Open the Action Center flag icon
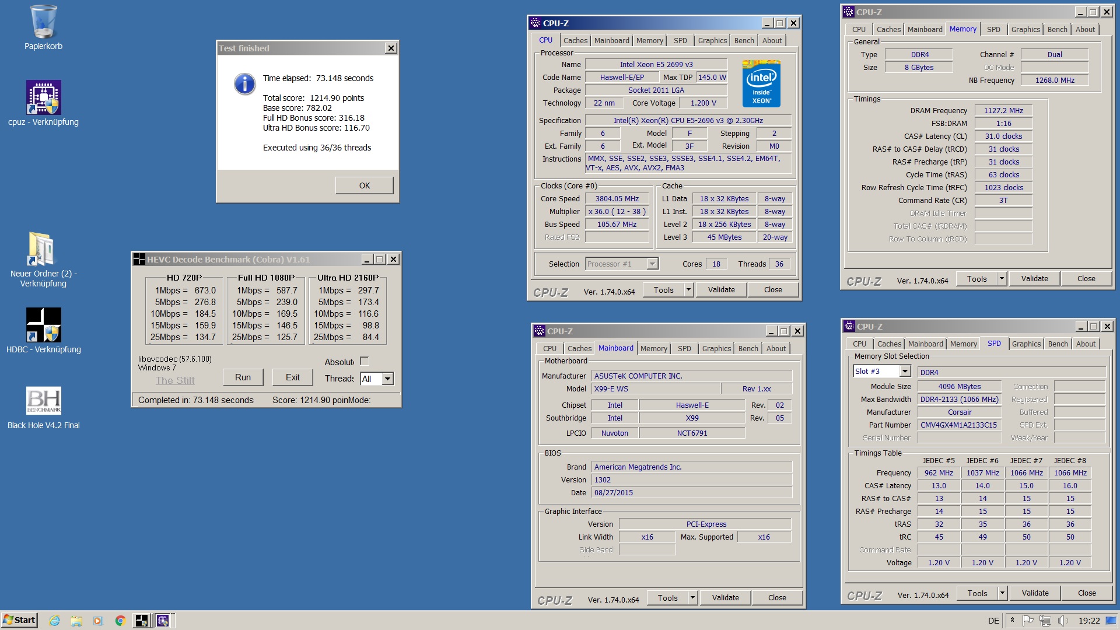Screen dimensions: 1120x630 [1028, 620]
